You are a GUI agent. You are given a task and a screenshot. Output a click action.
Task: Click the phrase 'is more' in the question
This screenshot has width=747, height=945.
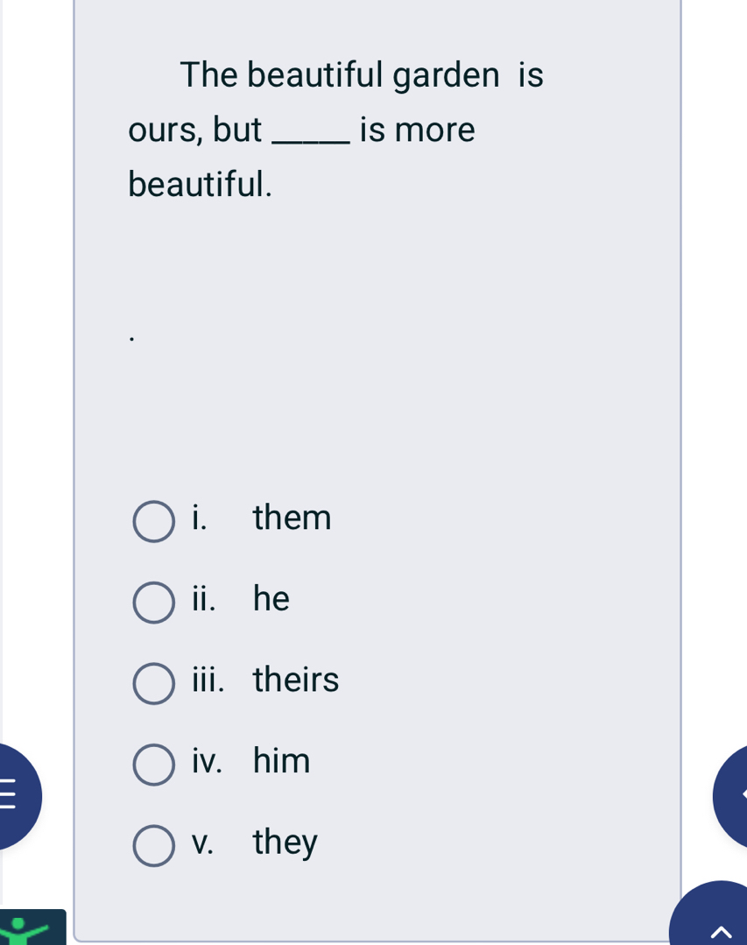click(x=417, y=130)
